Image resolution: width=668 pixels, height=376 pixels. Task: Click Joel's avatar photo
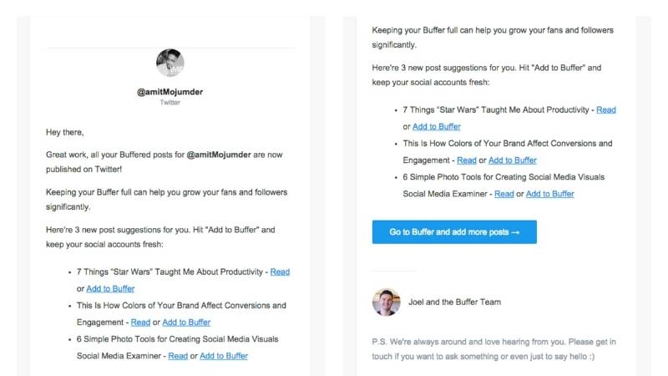(x=386, y=302)
